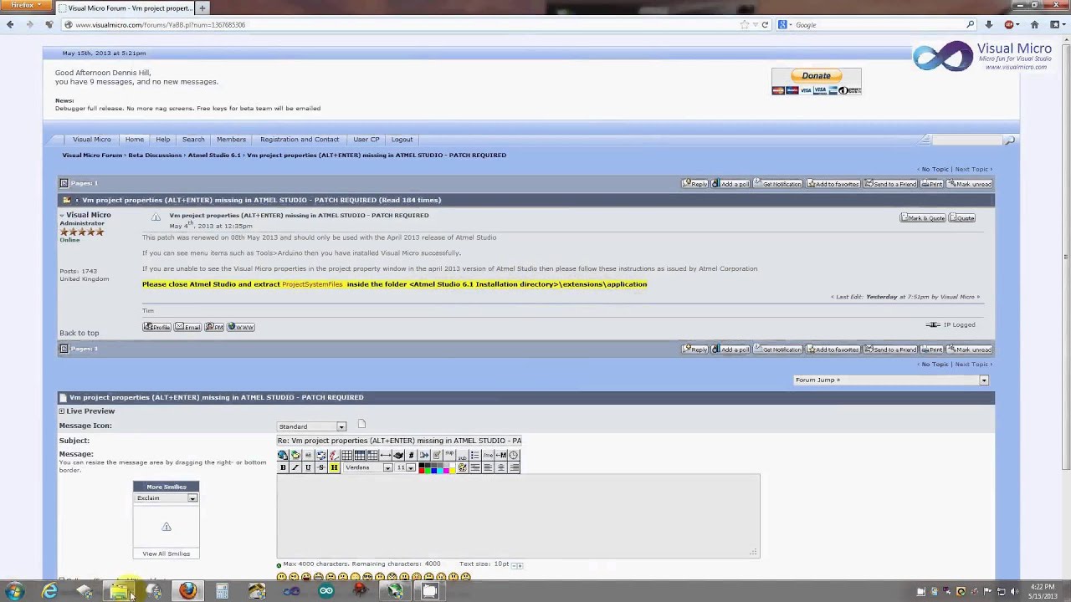Viewport: 1071px width, 602px height.
Task: Insert a hyperlink with the globe icon
Action: click(x=283, y=455)
